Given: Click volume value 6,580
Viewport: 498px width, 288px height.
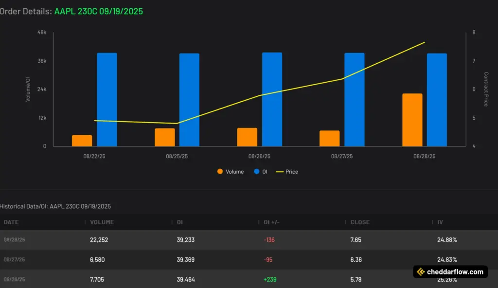Looking at the screenshot, I should tap(97, 260).
